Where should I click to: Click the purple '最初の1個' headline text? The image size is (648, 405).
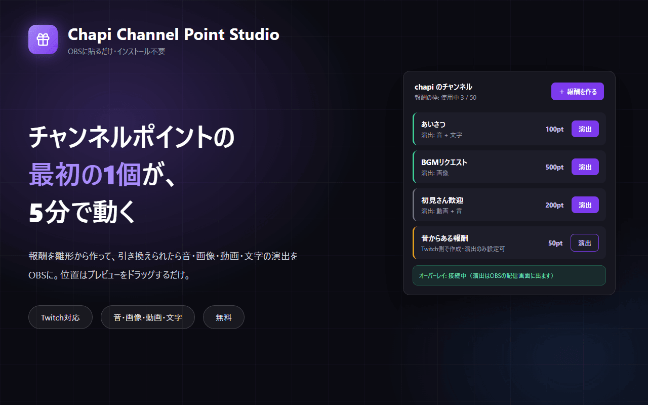coord(85,175)
